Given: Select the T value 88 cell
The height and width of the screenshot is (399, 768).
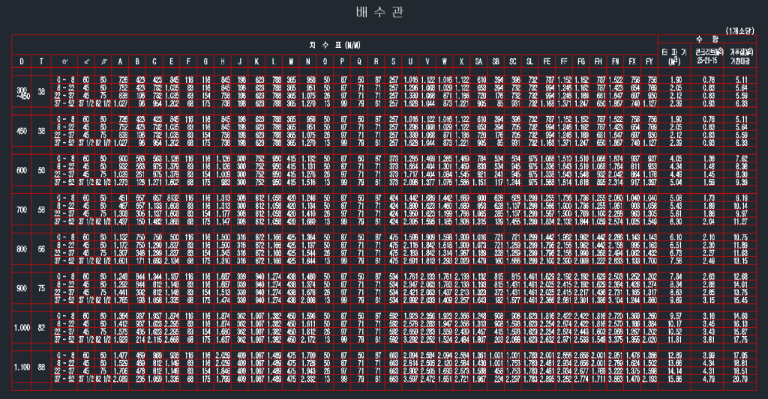Looking at the screenshot, I should (x=41, y=367).
